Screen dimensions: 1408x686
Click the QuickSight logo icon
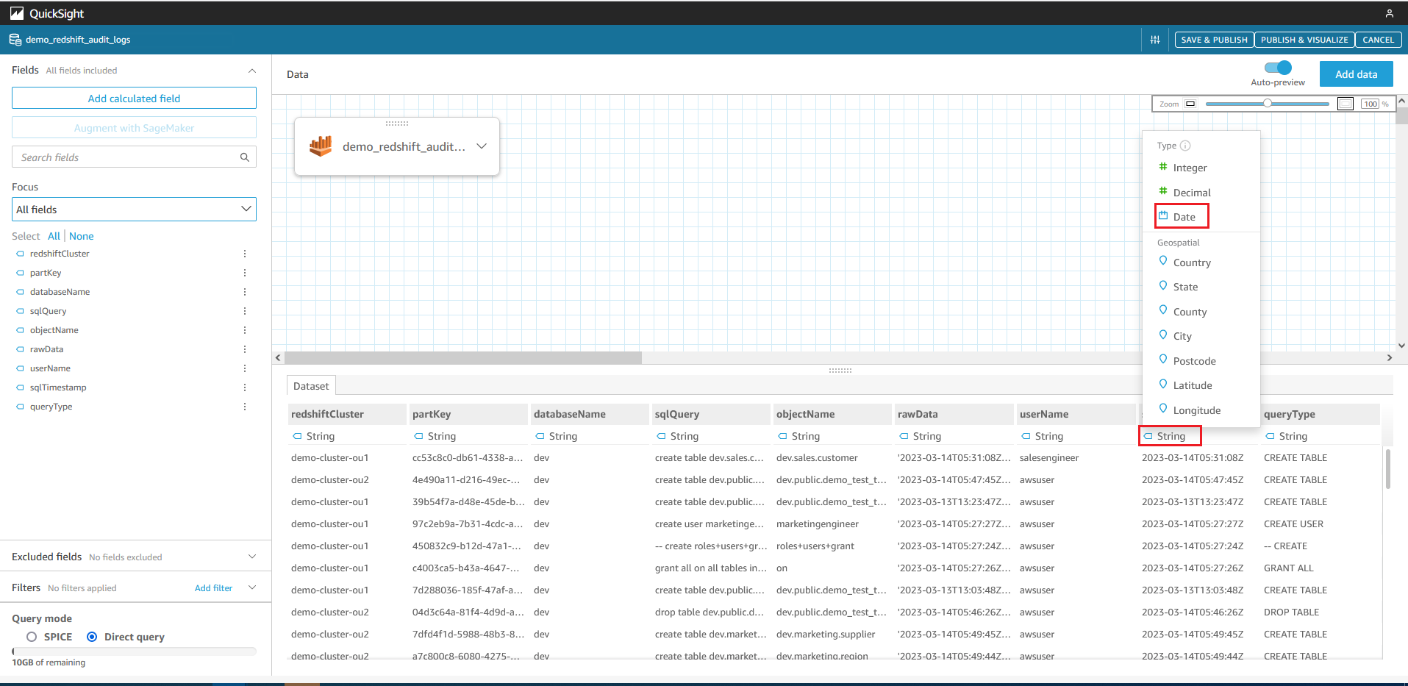point(17,13)
